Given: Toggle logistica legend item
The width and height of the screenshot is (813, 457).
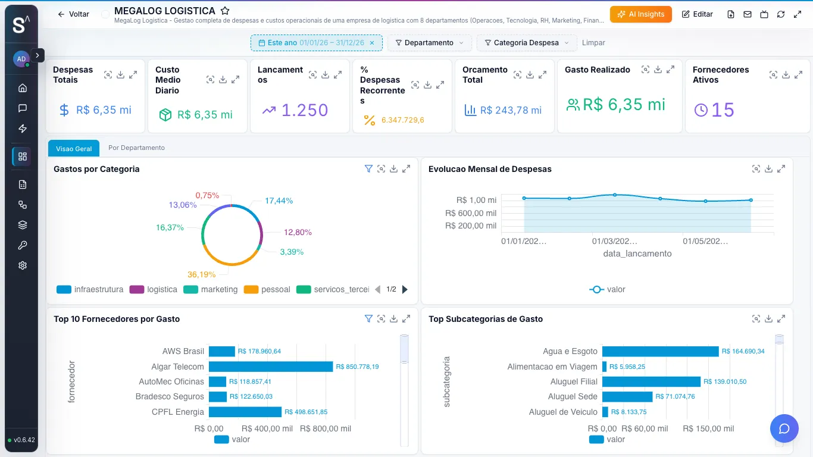Looking at the screenshot, I should (153, 290).
